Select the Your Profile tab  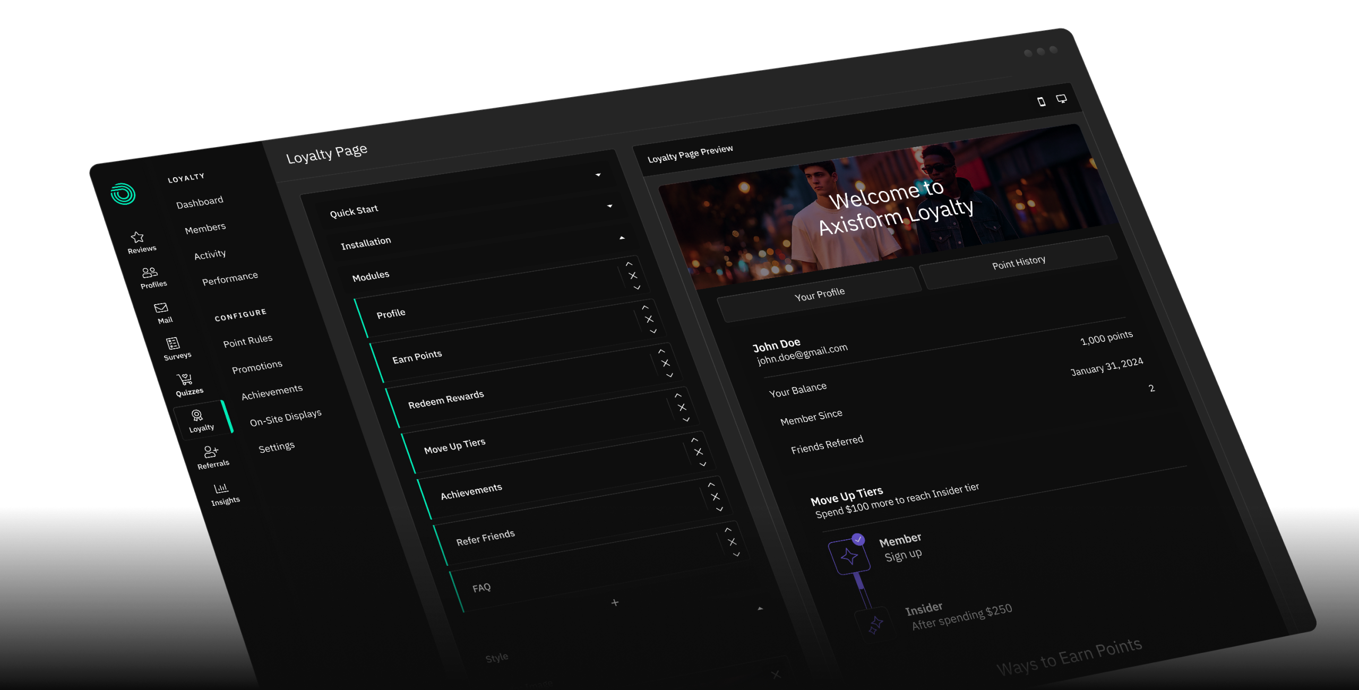(x=820, y=294)
